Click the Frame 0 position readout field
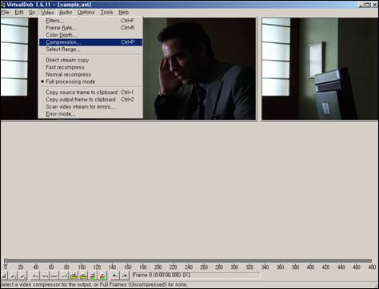The width and height of the screenshot is (379, 289). click(196, 275)
